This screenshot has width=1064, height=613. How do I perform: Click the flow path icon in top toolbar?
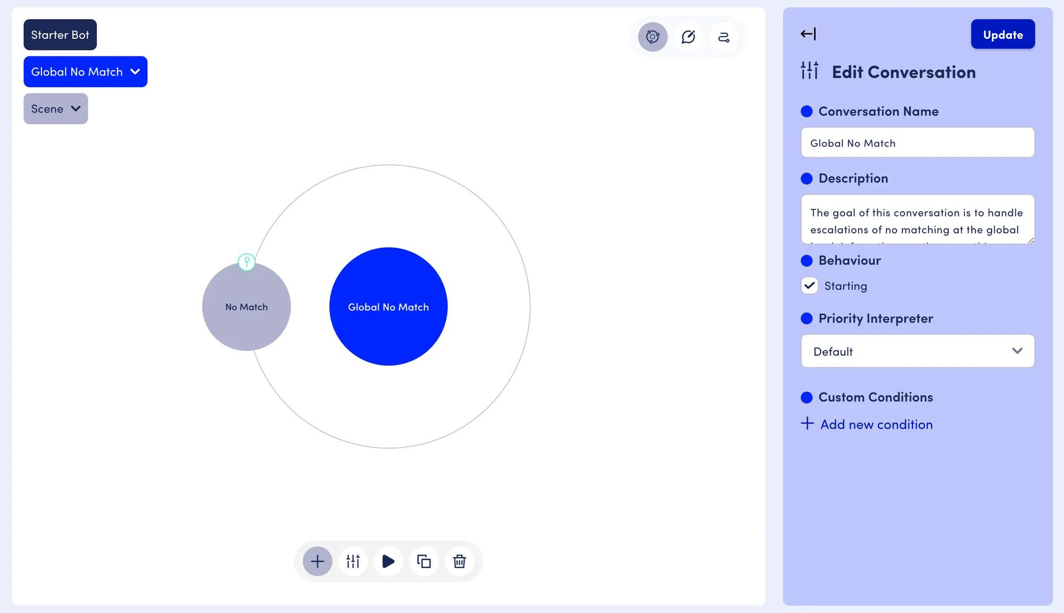pyautogui.click(x=724, y=37)
